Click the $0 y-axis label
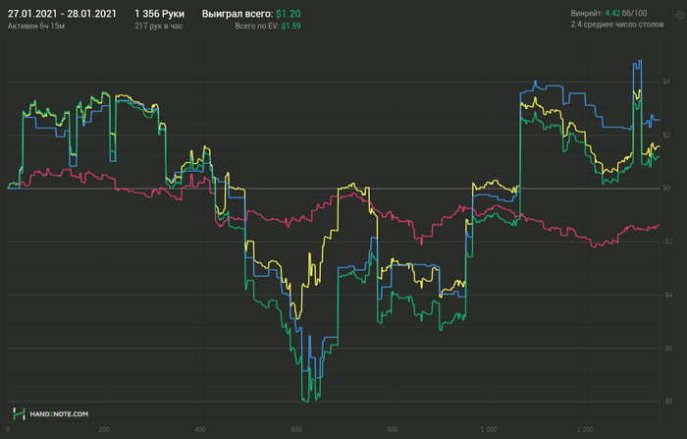Screen dimensions: 687x439 pos(666,189)
